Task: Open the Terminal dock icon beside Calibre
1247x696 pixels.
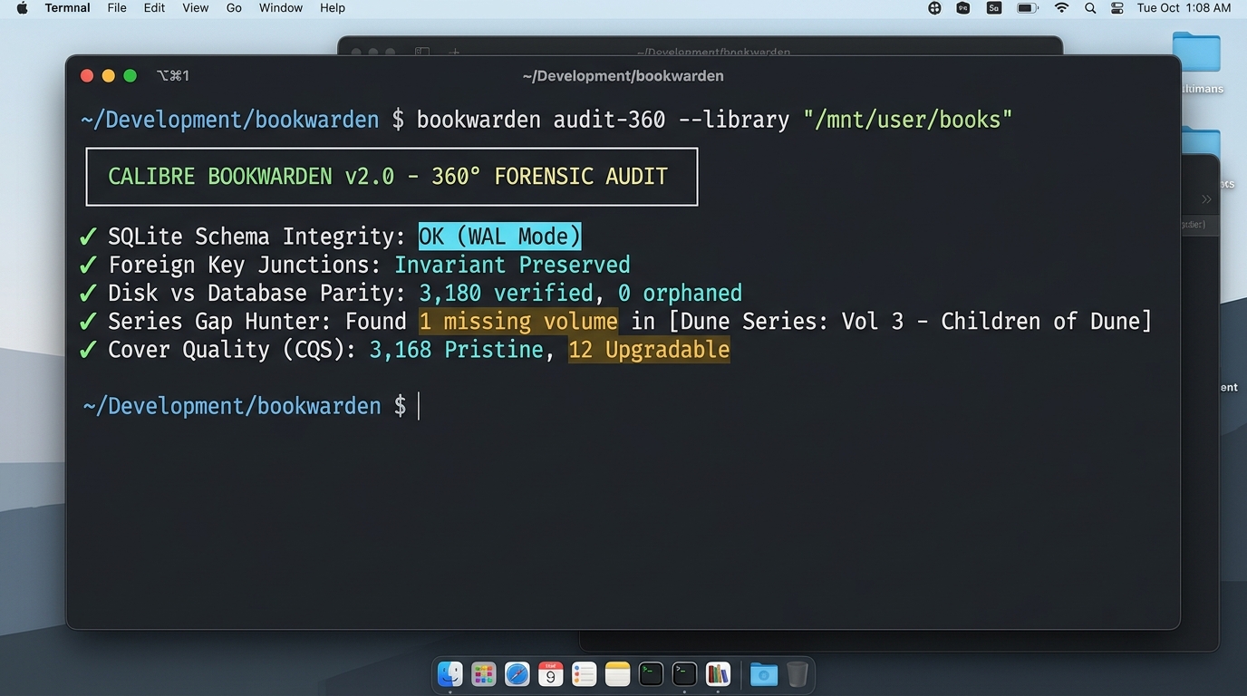Action: point(684,674)
